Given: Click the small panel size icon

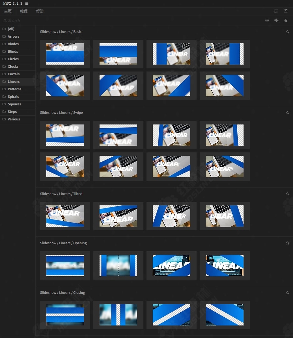Looking at the screenshot, I should tap(276, 11).
